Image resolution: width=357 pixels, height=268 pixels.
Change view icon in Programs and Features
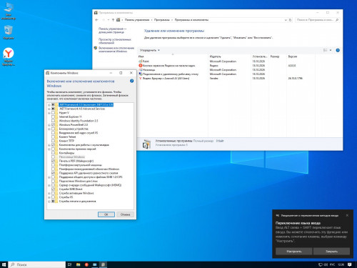(x=325, y=50)
